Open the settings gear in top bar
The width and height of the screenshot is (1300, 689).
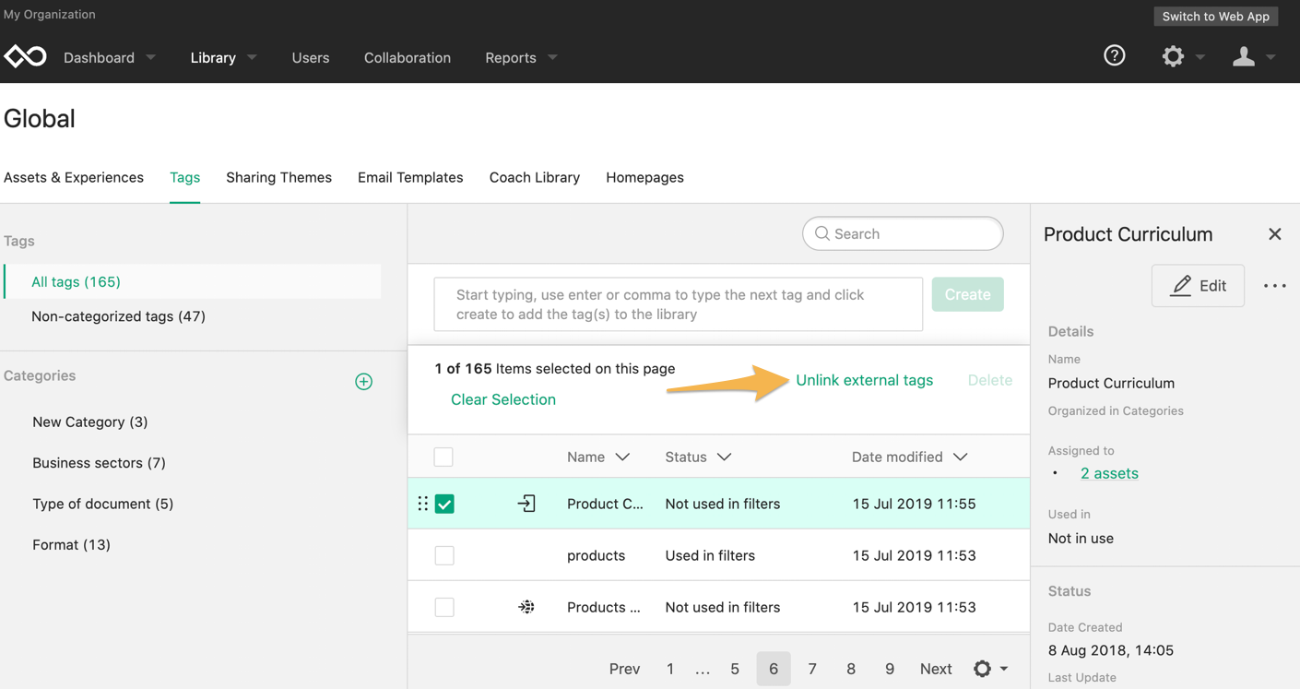click(x=1173, y=56)
